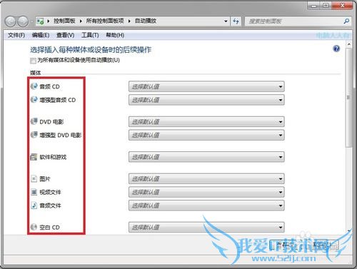Click the Audio Files (音频文件) label
This screenshot has width=357, height=269.
click(x=50, y=205)
